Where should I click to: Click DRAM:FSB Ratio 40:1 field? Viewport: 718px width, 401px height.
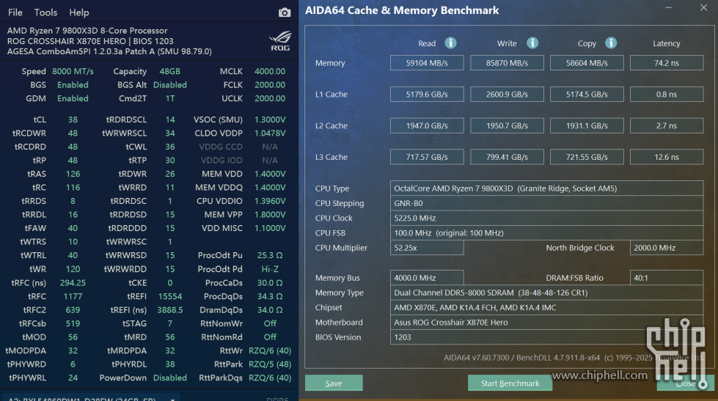[x=667, y=278]
